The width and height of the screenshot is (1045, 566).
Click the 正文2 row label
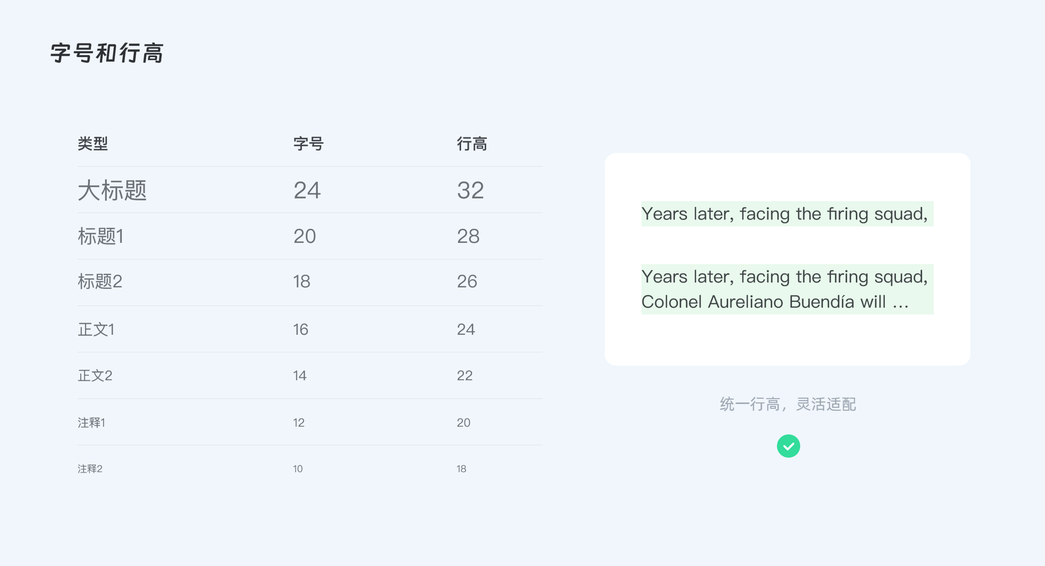pyautogui.click(x=95, y=375)
